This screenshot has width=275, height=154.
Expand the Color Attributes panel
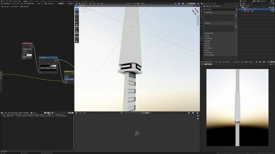[220, 38]
